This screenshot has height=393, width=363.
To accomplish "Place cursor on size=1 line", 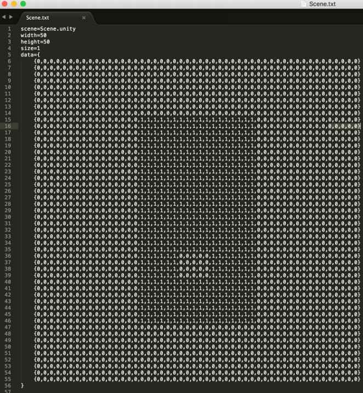I will pos(30,48).
